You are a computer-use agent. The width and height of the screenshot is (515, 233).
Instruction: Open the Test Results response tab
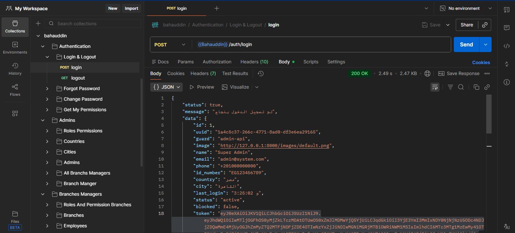coord(235,74)
